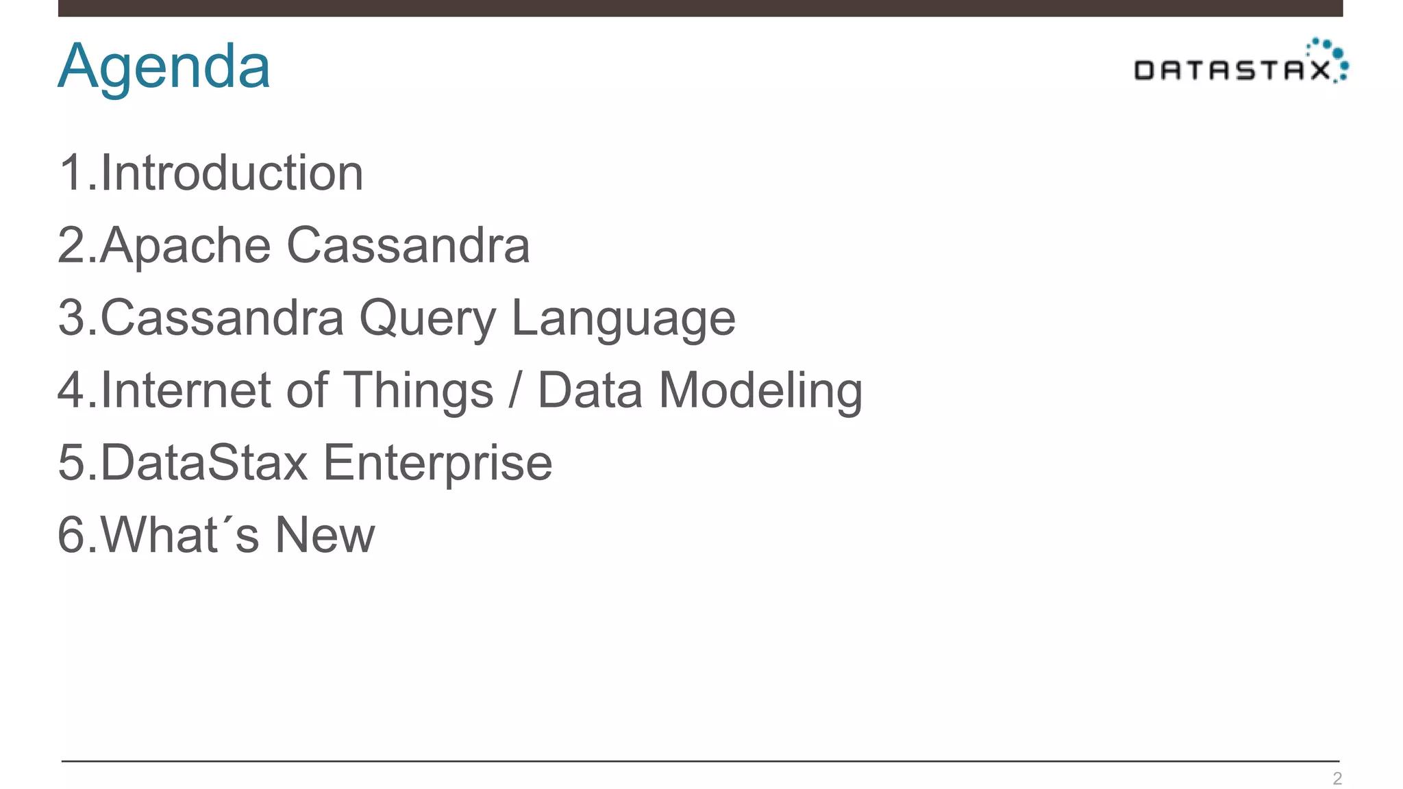1403x789 pixels.
Task: Click the DataStax logo wordmark
Action: (1232, 70)
